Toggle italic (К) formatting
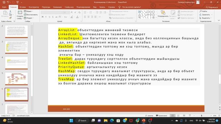221x124 pixels. [x=46, y=17]
